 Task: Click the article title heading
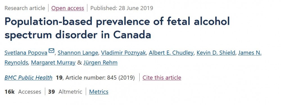[117, 28]
